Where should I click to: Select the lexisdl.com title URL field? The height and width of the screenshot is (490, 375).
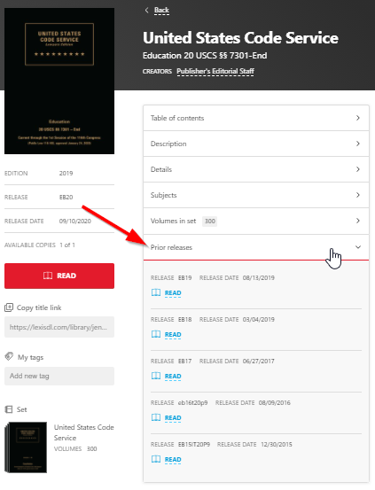(x=59, y=327)
